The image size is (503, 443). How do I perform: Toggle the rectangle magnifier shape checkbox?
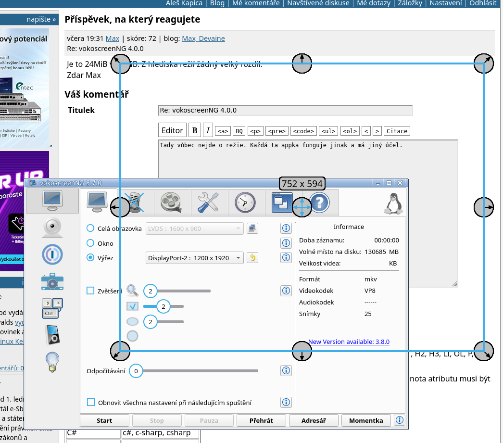coord(132,306)
